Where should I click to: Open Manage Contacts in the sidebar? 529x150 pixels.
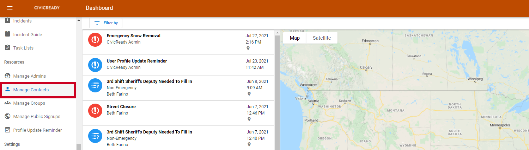pos(31,90)
